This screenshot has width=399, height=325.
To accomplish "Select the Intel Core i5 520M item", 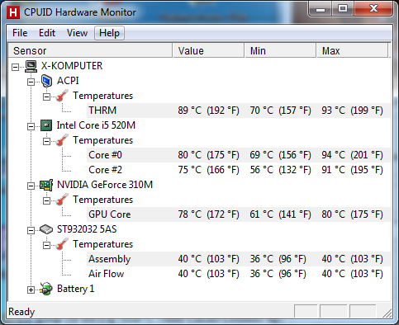I will (96, 125).
